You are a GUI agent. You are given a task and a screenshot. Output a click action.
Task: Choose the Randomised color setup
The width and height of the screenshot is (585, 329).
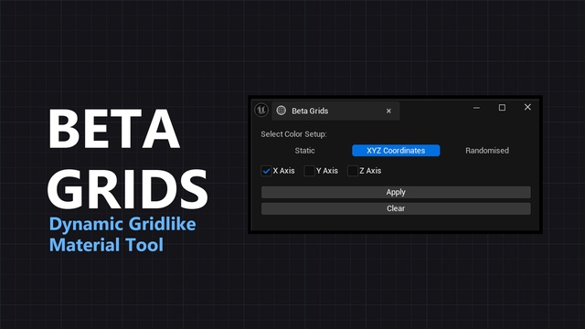pyautogui.click(x=487, y=151)
